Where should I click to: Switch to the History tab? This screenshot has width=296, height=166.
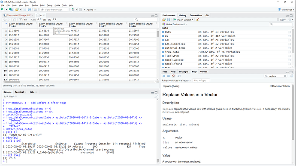(182, 15)
